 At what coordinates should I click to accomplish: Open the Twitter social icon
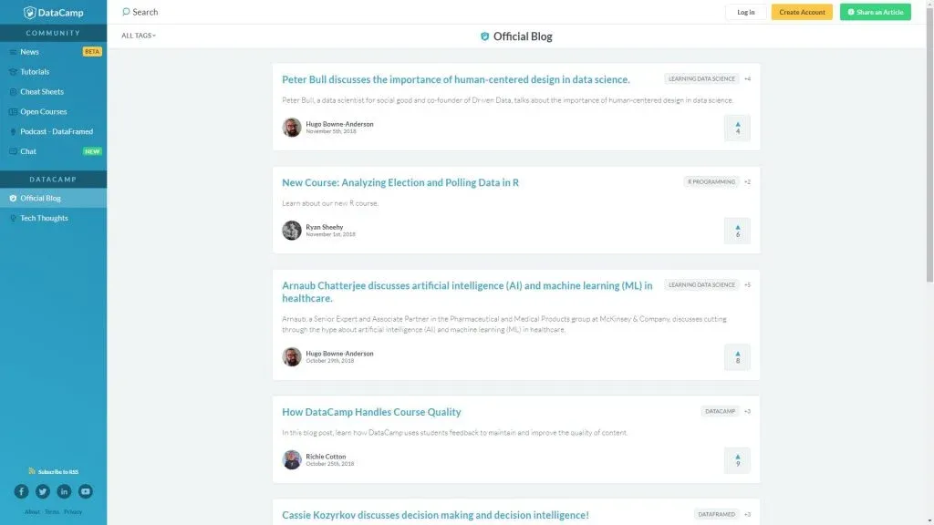pos(43,491)
